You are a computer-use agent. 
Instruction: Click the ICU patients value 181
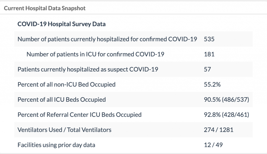pos(209,54)
